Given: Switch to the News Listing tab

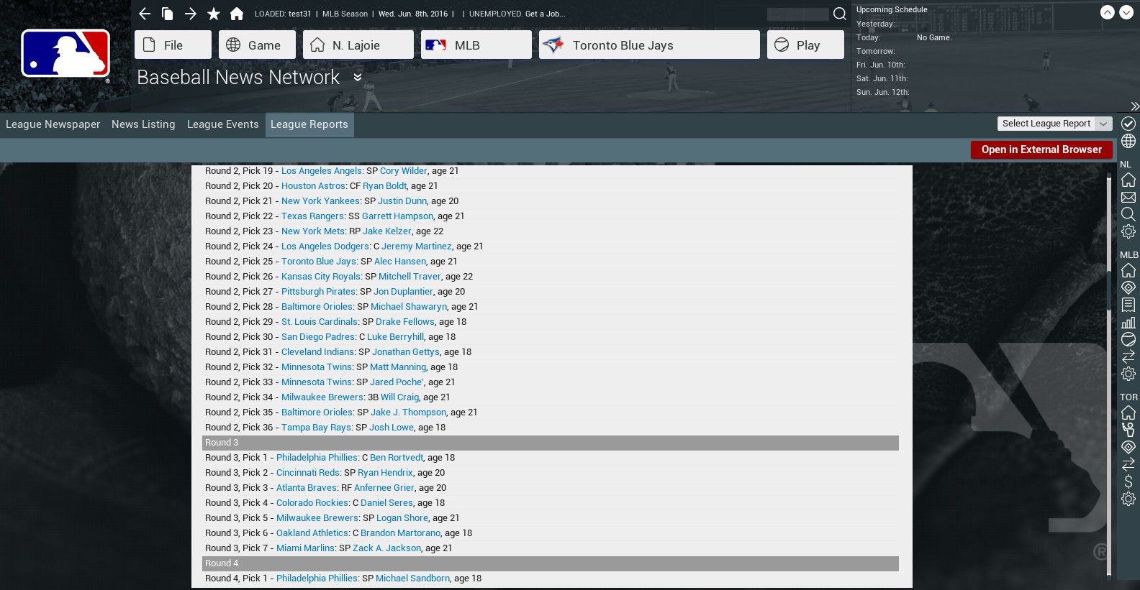Looking at the screenshot, I should (x=143, y=124).
